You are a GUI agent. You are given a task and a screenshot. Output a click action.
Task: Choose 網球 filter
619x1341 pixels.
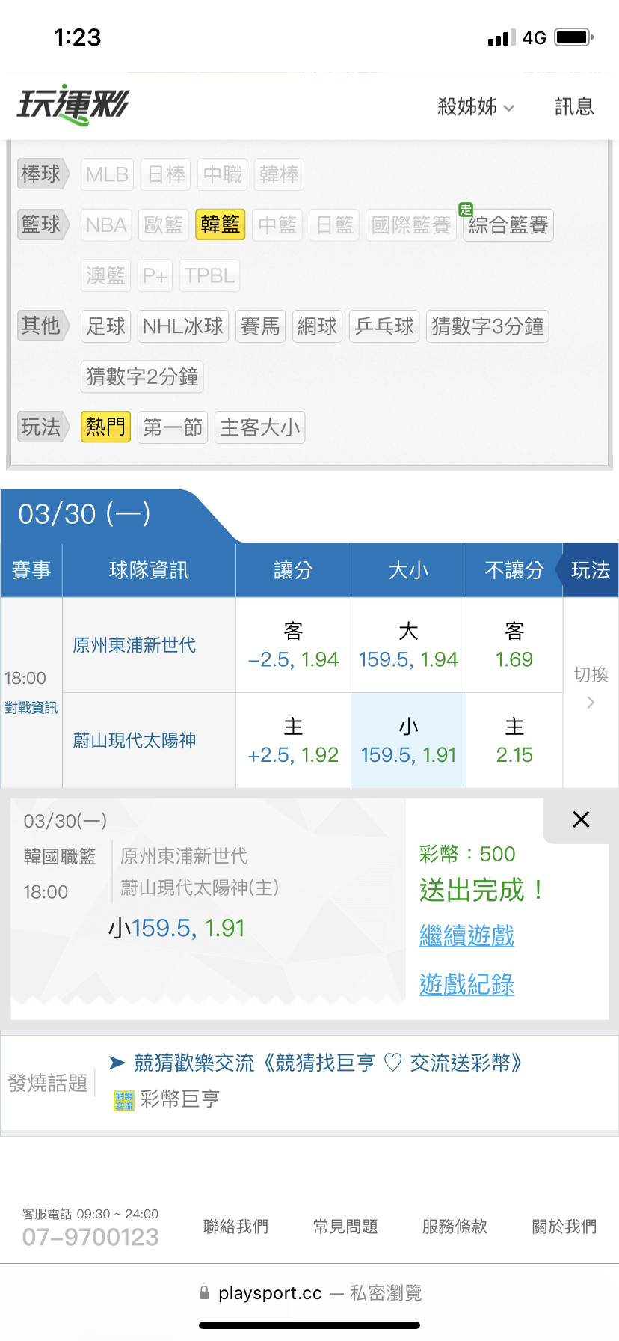317,326
